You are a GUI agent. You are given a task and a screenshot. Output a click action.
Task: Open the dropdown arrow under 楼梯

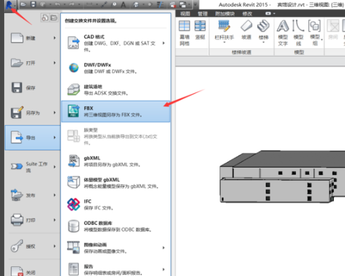(x=264, y=43)
